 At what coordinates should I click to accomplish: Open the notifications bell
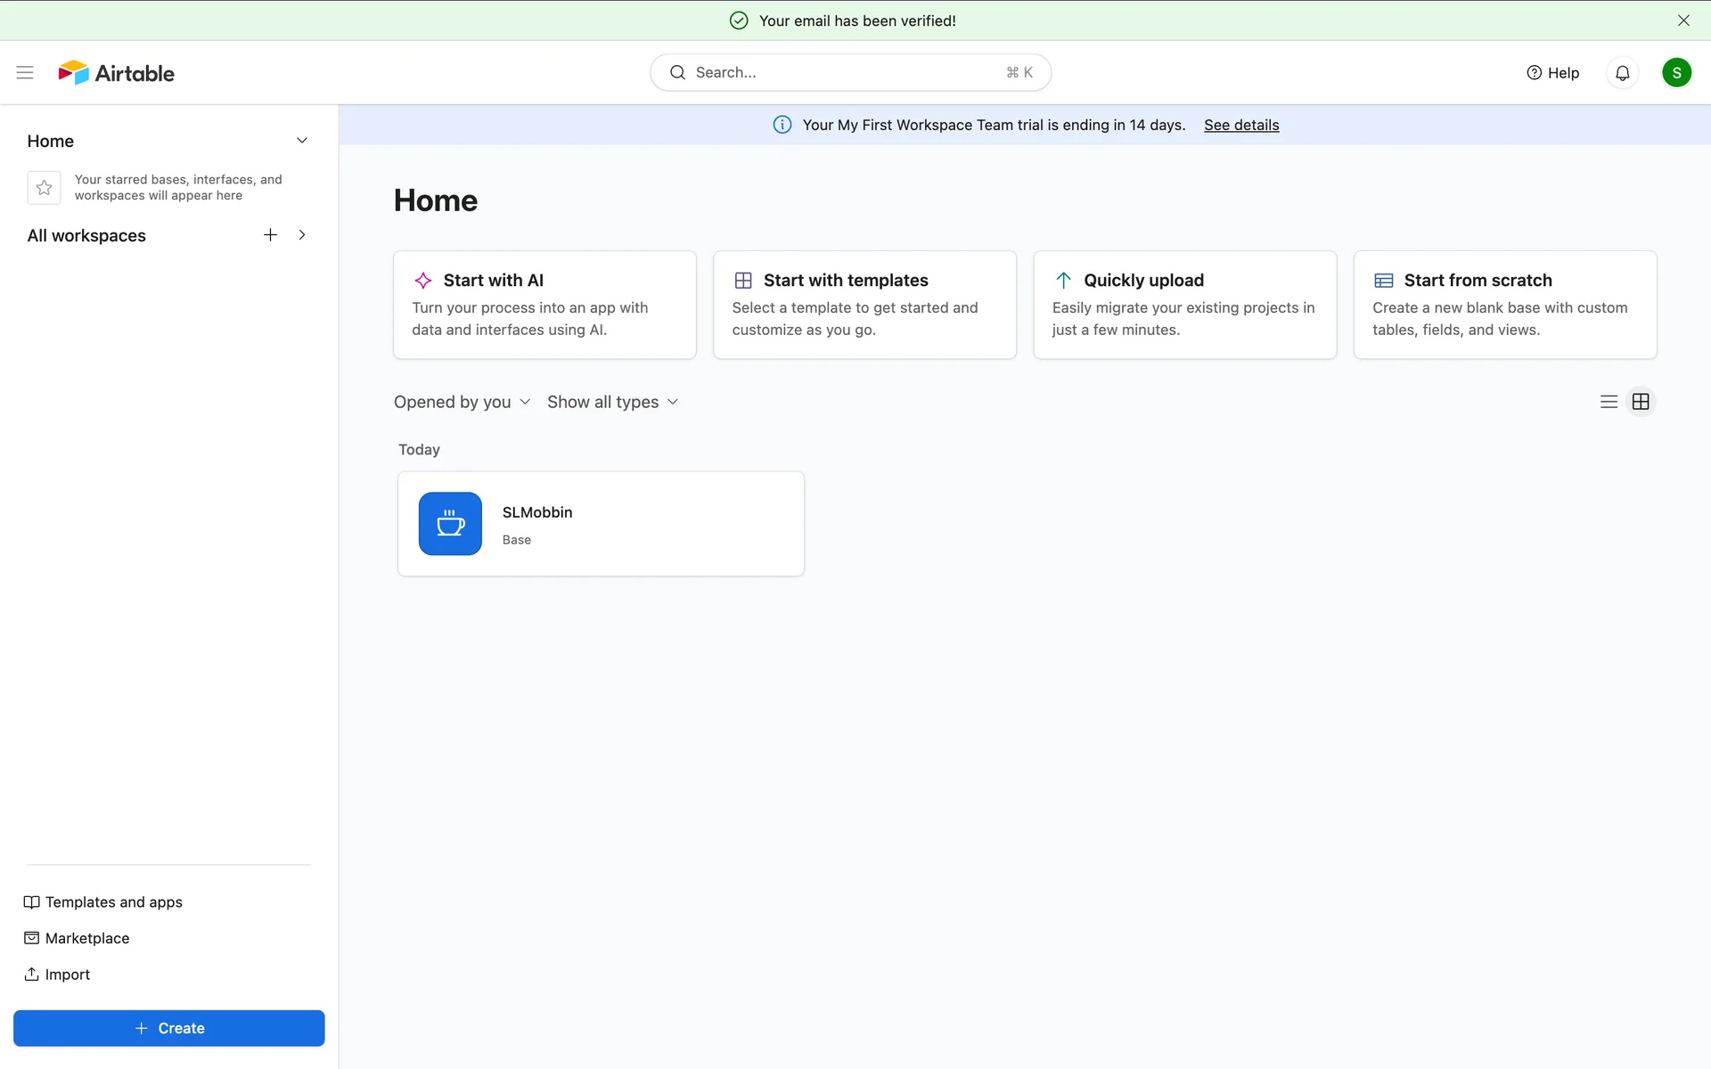coord(1622,73)
